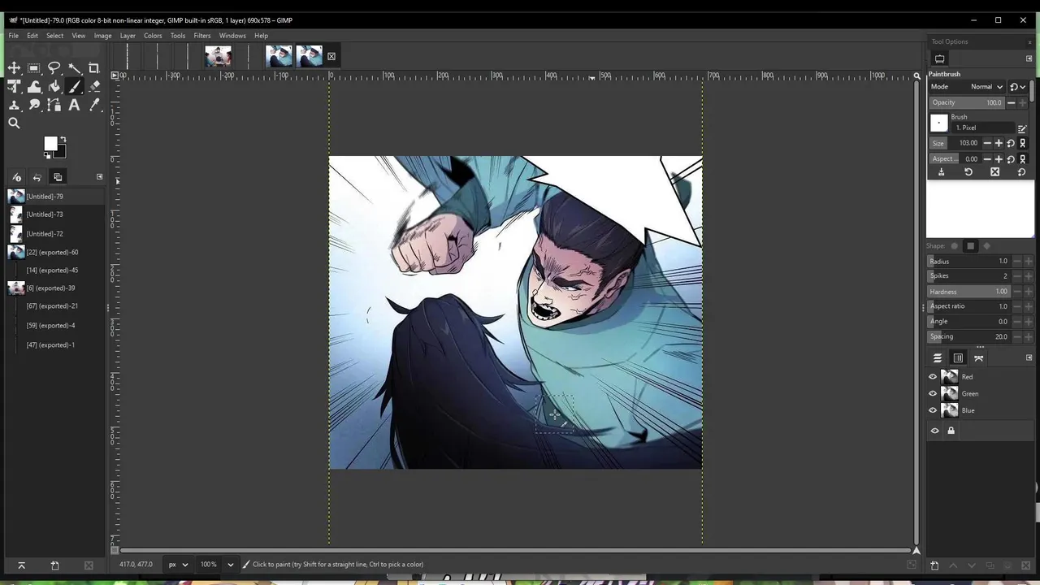This screenshot has width=1040, height=585.
Task: Open the left dock tab configuration menu
Action: [99, 176]
